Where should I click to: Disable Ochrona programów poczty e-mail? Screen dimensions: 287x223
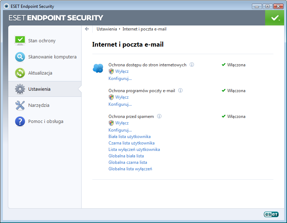[x=122, y=97]
